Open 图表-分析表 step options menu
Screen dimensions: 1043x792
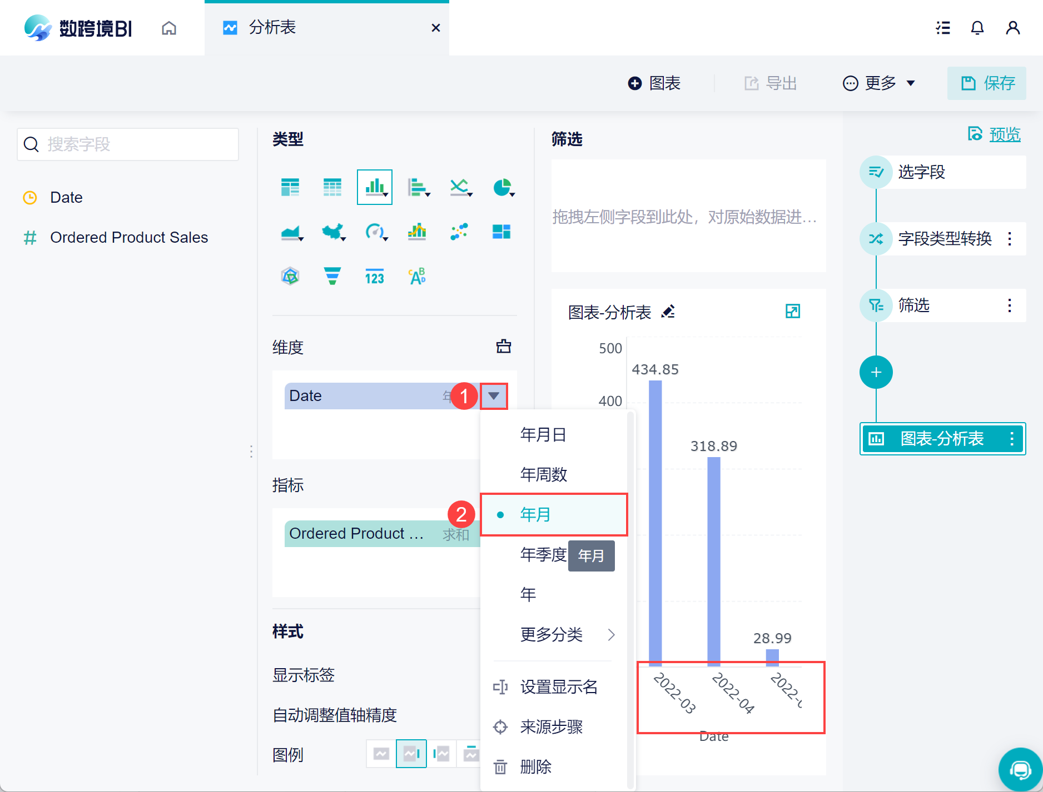1012,439
